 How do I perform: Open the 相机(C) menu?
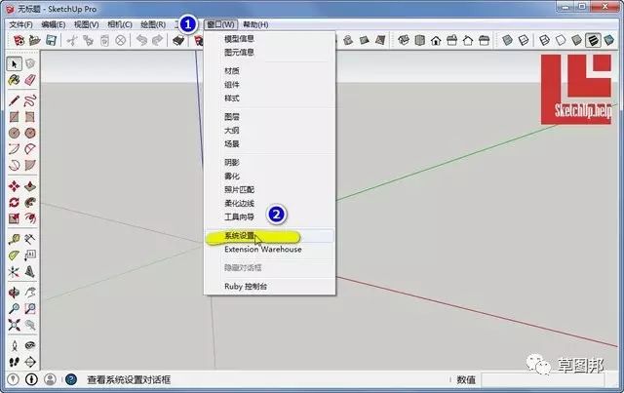coord(120,24)
